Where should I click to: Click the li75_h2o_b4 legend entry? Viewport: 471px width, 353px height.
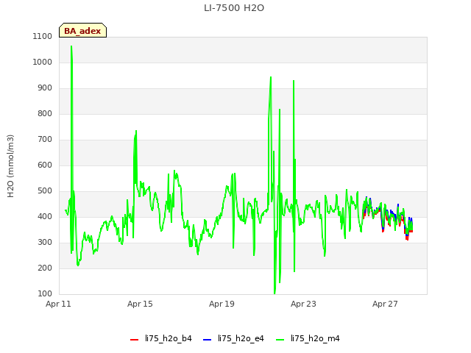point(161,338)
